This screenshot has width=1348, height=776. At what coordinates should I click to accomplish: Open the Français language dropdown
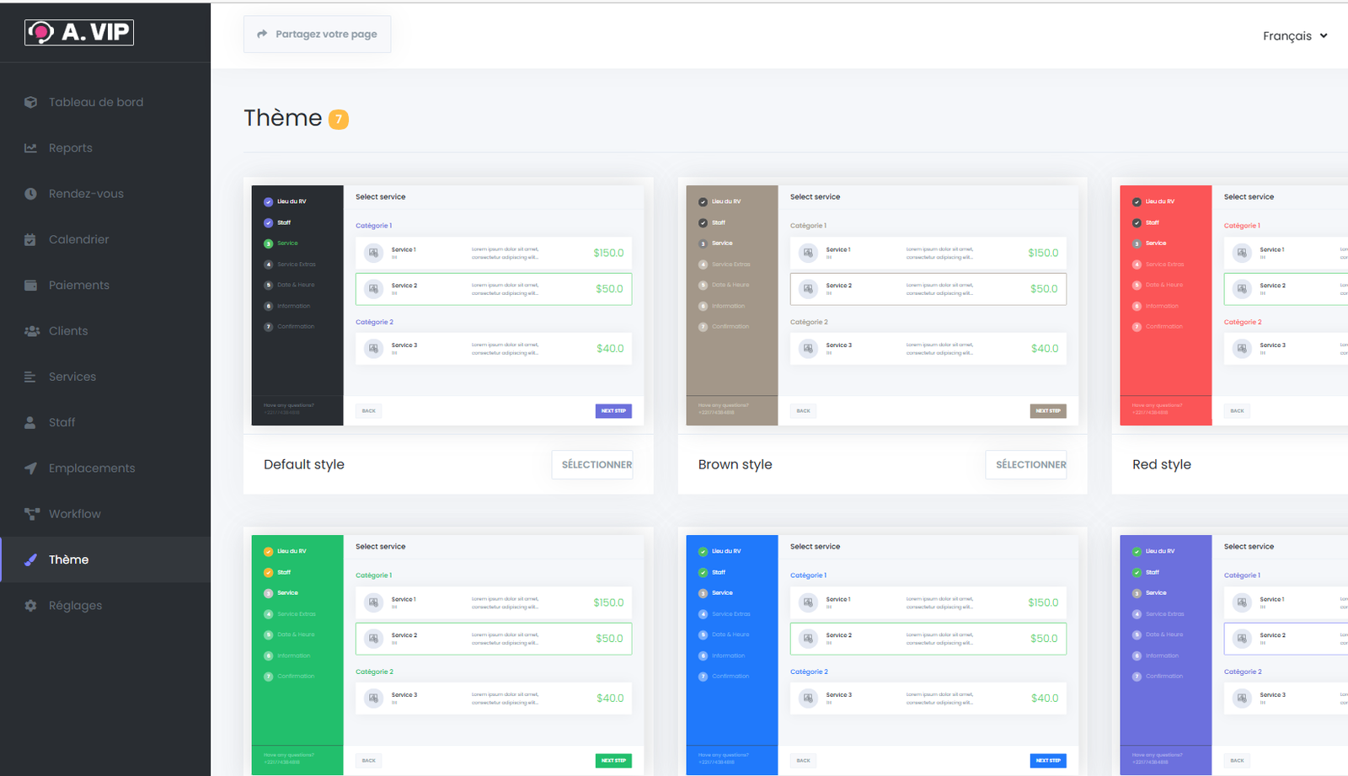[1294, 35]
